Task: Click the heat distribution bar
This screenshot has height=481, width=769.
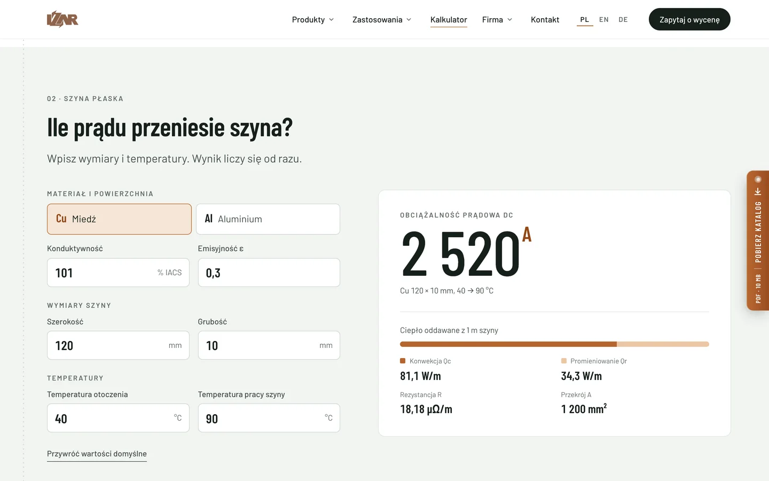Action: (554, 344)
